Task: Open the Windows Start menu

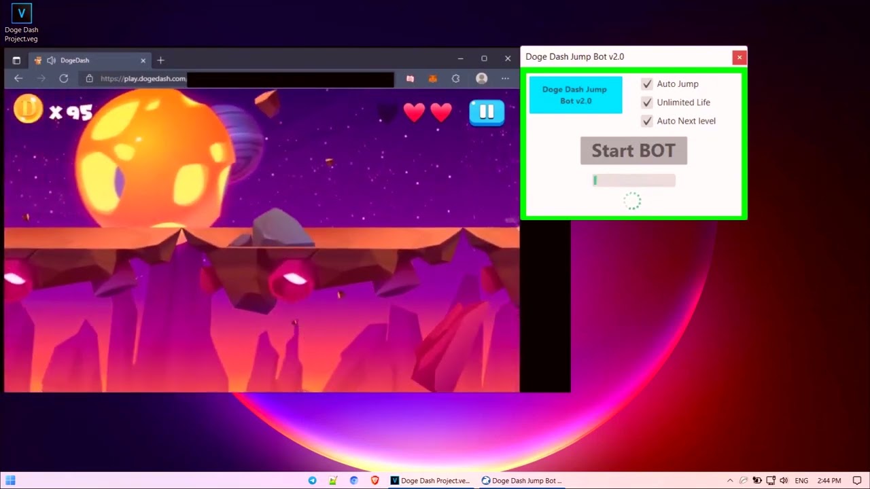Action: click(10, 480)
